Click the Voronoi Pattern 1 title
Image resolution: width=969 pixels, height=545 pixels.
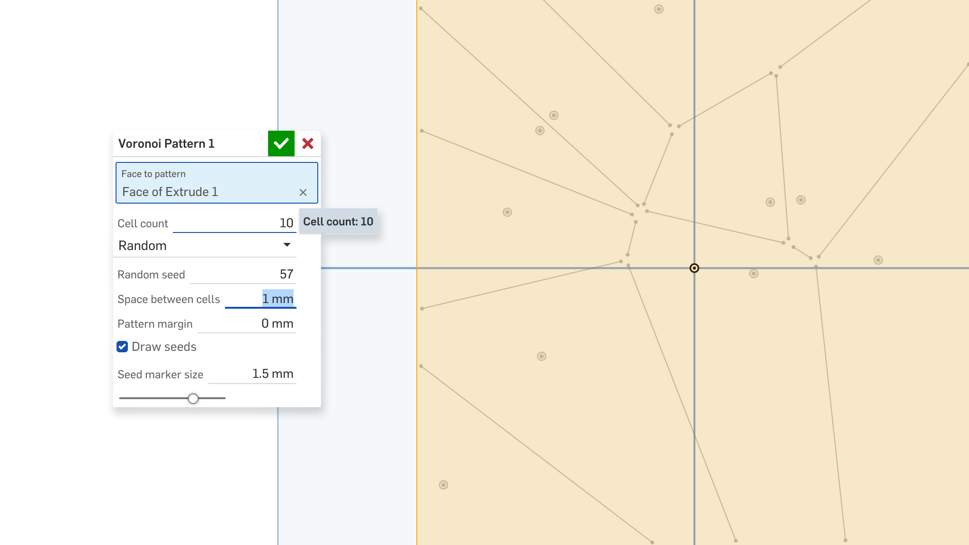pyautogui.click(x=166, y=143)
